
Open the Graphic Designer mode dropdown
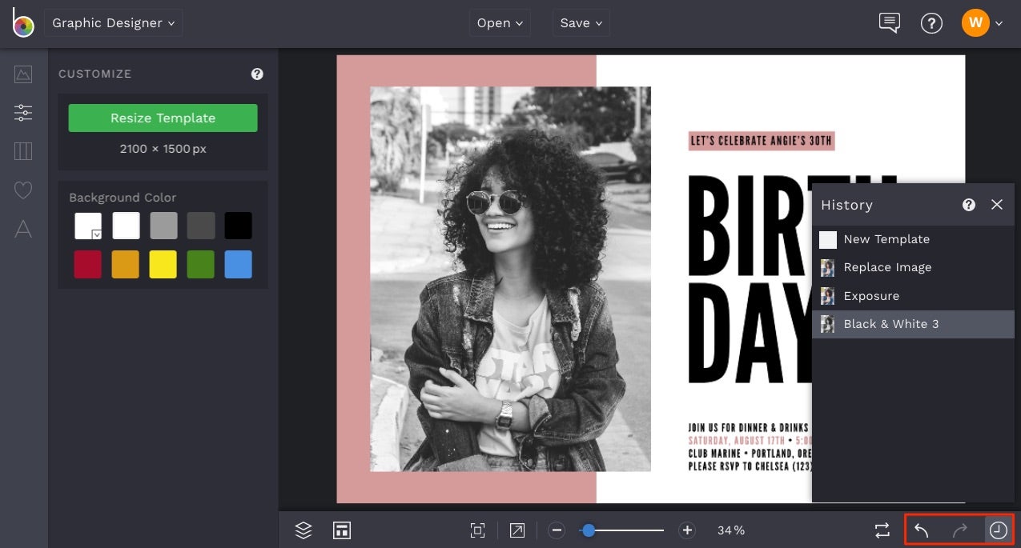[x=113, y=22]
